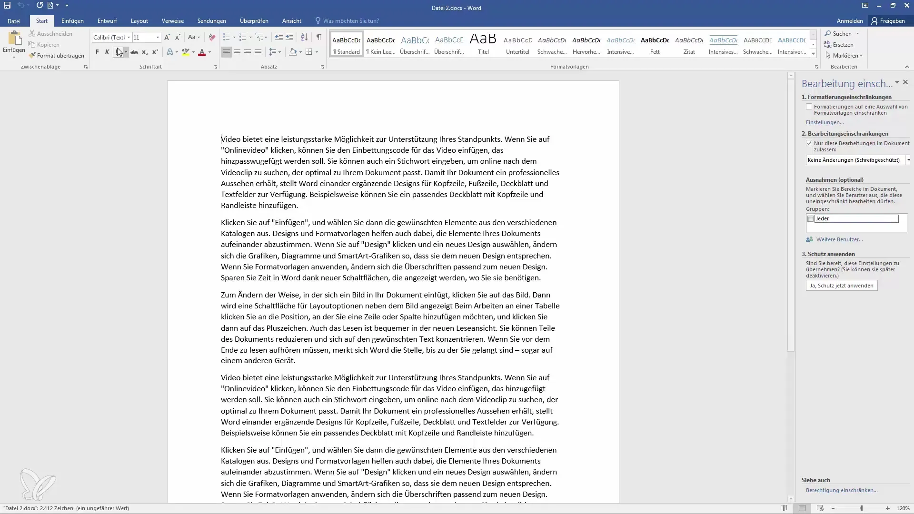
Task: Click the bulleted list icon
Action: [x=227, y=37]
